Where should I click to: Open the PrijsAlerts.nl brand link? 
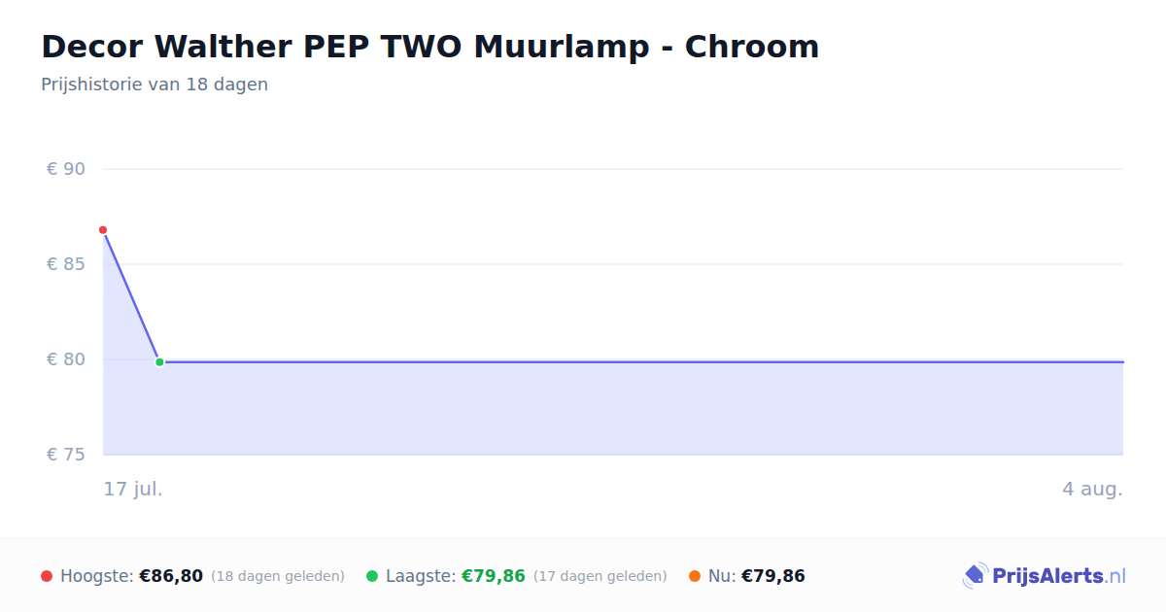(x=1045, y=576)
